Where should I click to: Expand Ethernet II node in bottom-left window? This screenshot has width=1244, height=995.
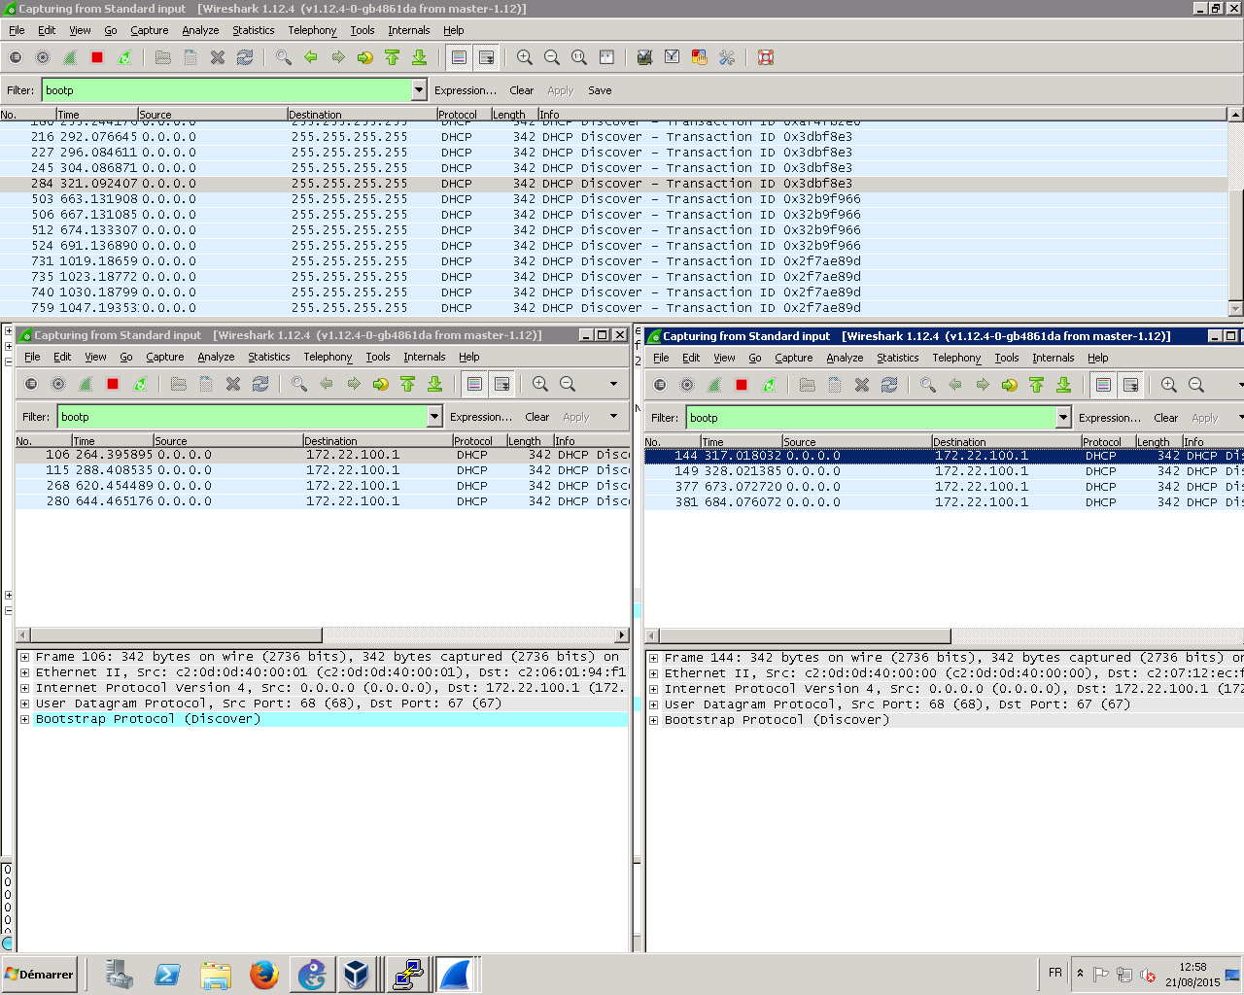pyautogui.click(x=24, y=672)
